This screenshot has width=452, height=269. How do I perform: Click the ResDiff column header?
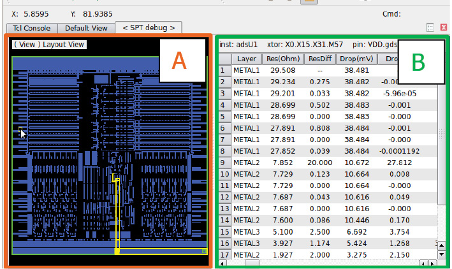coord(319,59)
